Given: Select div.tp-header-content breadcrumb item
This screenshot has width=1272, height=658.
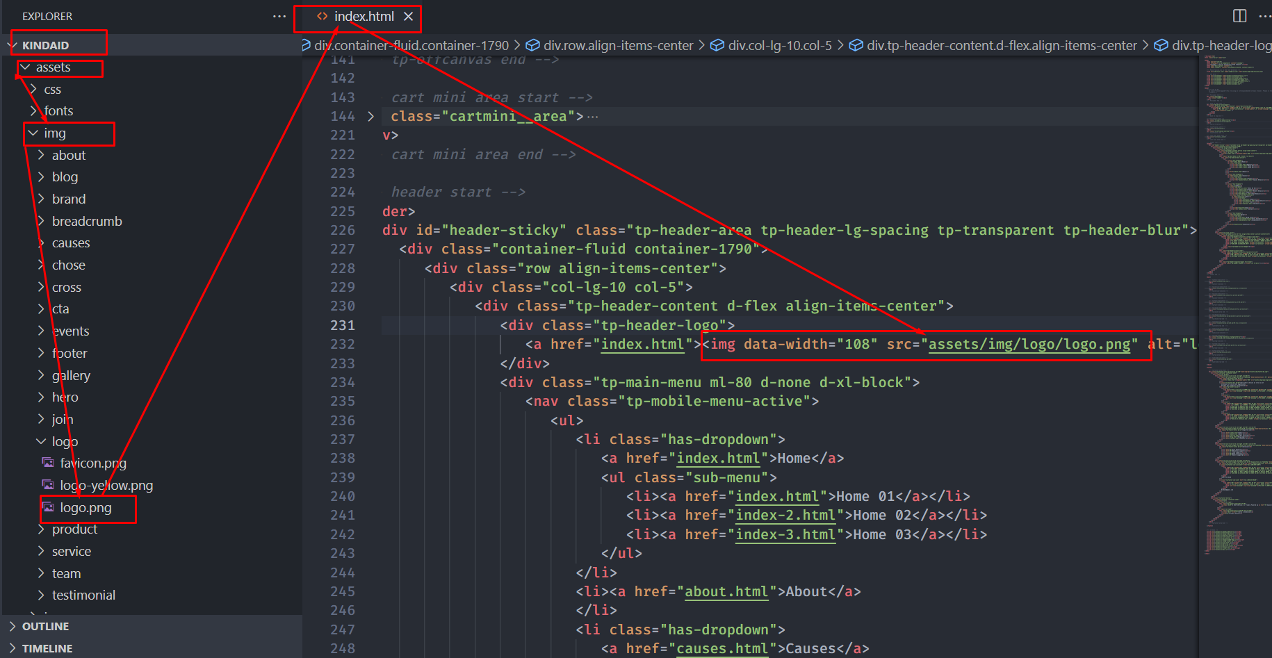Looking at the screenshot, I should 1001,45.
